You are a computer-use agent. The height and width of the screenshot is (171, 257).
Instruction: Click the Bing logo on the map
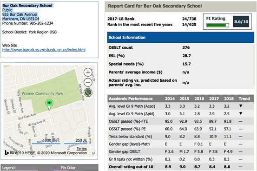pos(7,152)
